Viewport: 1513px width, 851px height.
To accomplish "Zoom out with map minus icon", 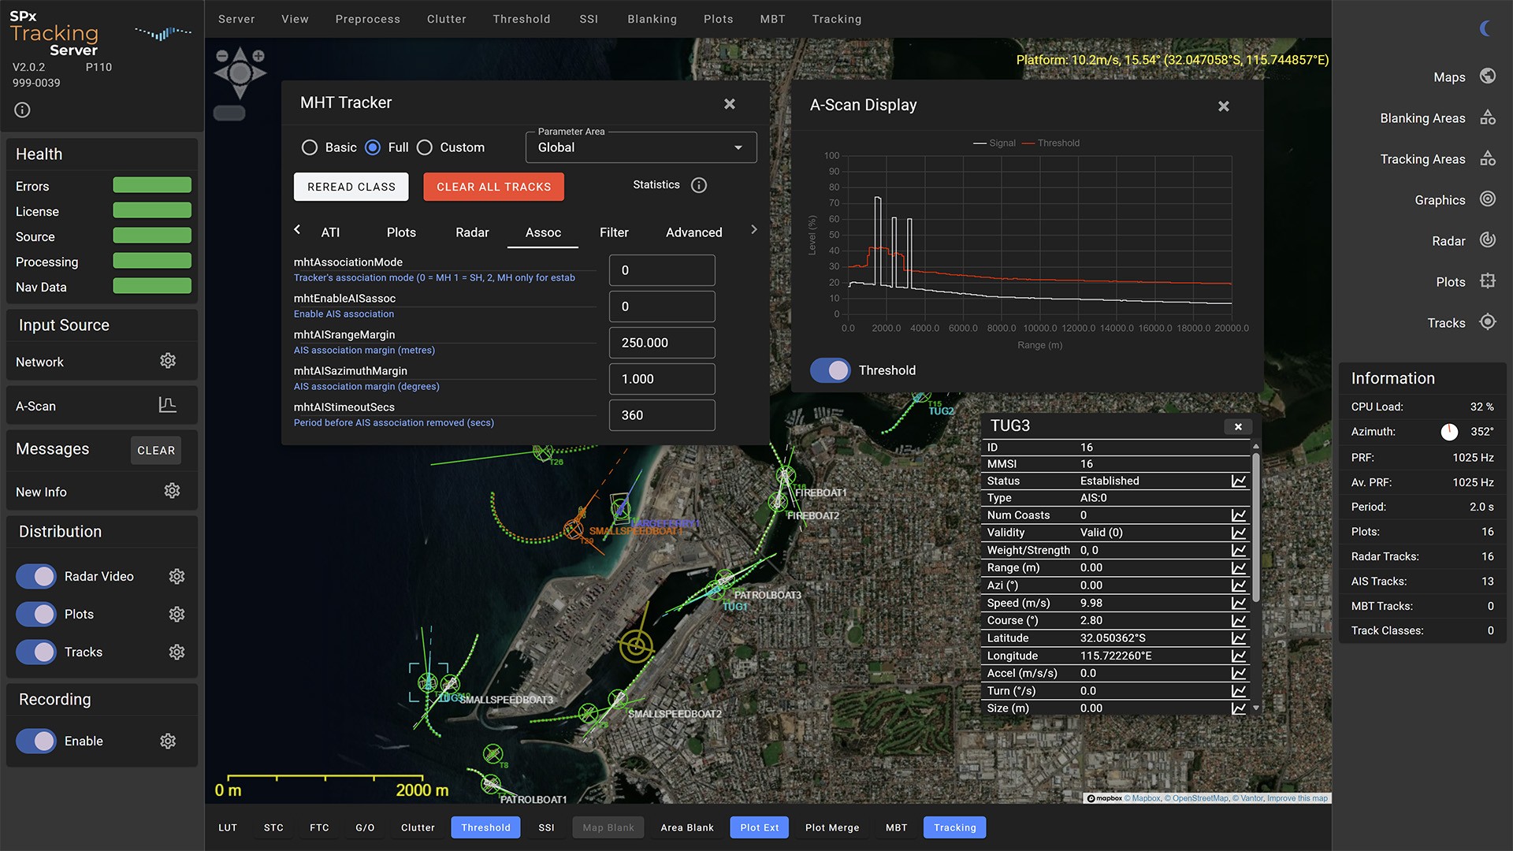I will pos(222,56).
